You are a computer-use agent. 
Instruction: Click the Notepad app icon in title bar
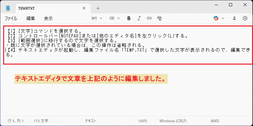(x=8, y=8)
